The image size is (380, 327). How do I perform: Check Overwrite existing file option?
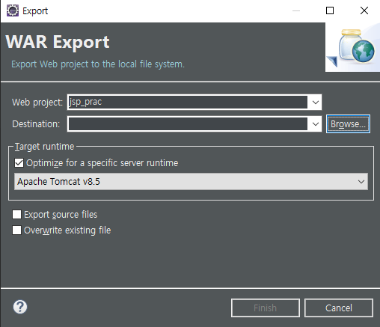point(16,230)
